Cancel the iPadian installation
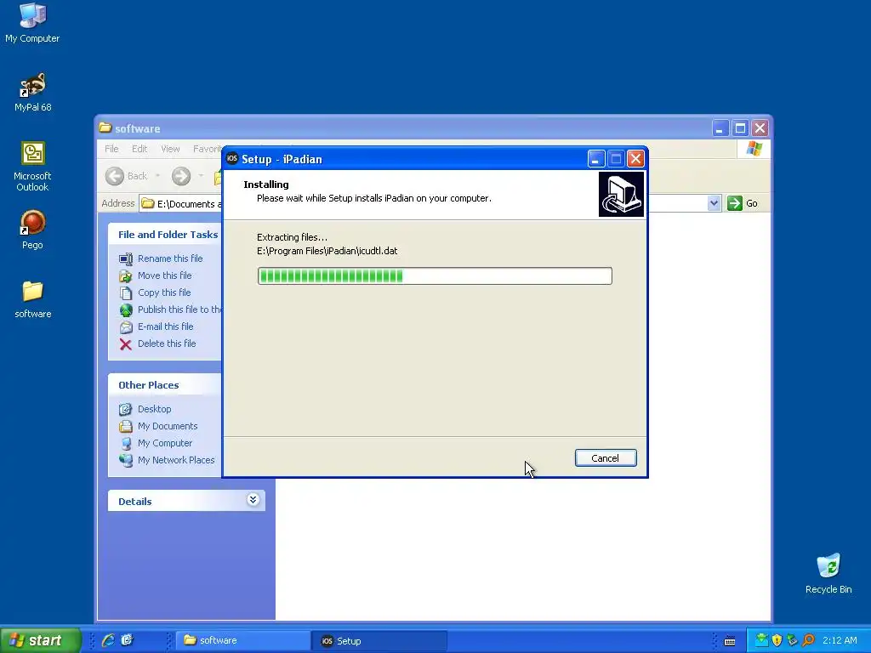 click(x=606, y=458)
